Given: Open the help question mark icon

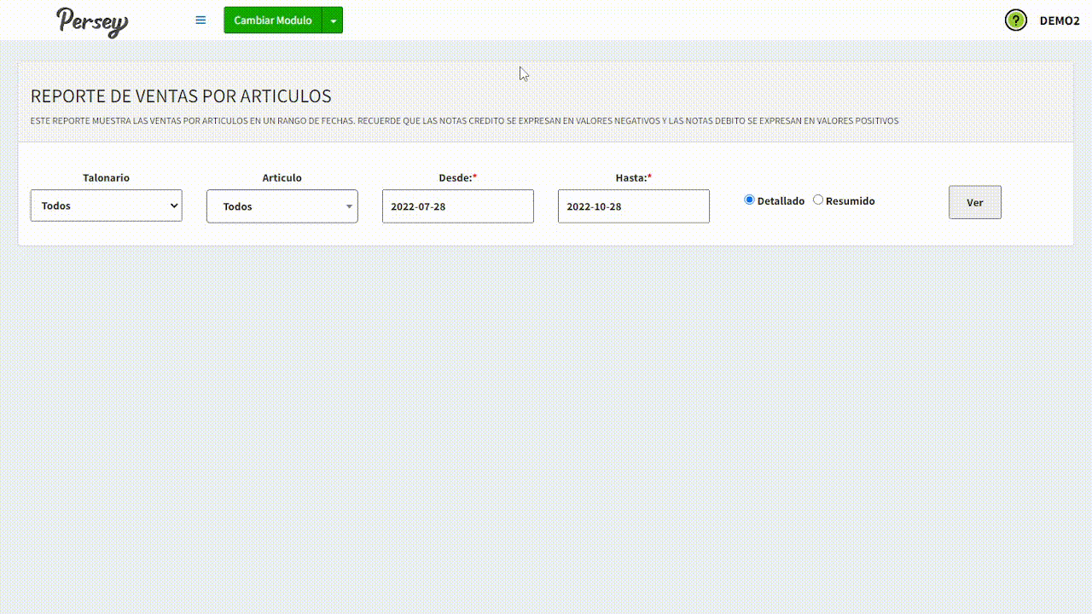Looking at the screenshot, I should point(1015,20).
